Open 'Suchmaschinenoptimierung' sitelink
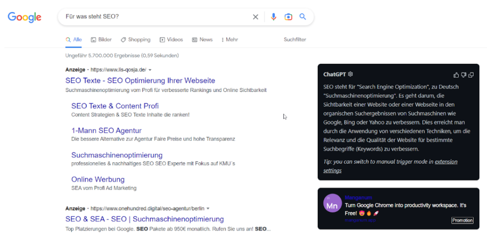 [117, 155]
